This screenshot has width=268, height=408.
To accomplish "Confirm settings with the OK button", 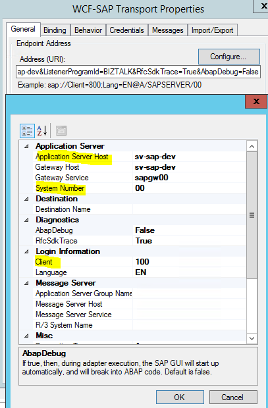I will [x=180, y=397].
